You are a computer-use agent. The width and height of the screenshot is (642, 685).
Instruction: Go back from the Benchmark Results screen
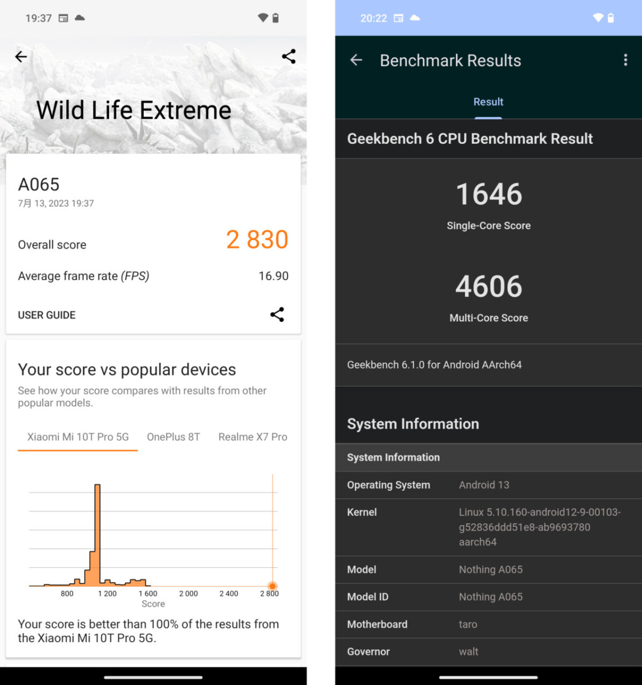[x=356, y=60]
